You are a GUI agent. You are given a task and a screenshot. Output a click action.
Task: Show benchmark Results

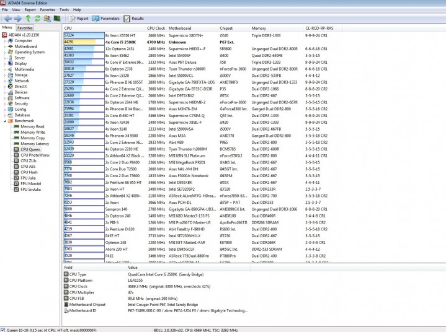pyautogui.click(x=134, y=19)
